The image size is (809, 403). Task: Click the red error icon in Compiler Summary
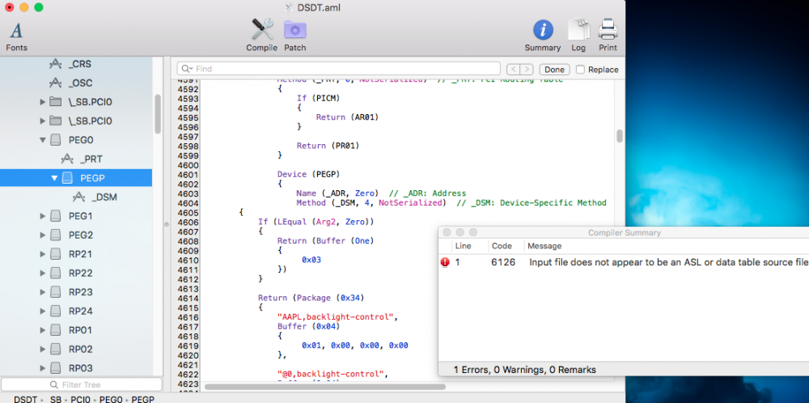[445, 262]
